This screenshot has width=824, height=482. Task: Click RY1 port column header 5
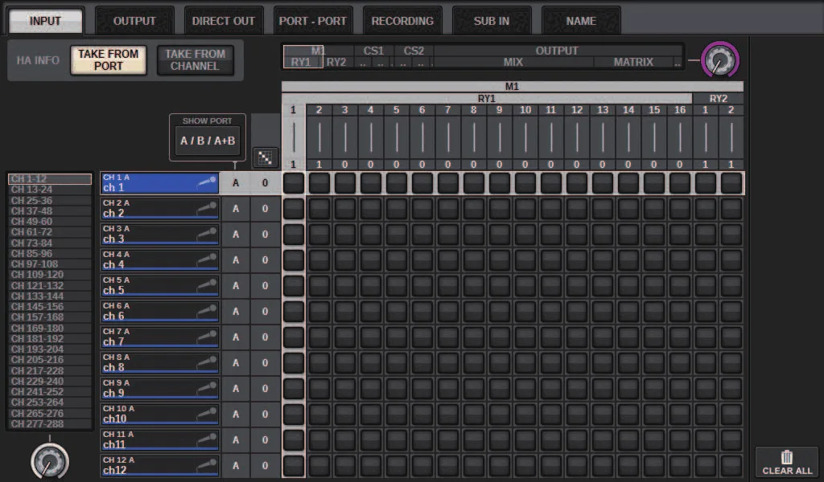pyautogui.click(x=396, y=109)
